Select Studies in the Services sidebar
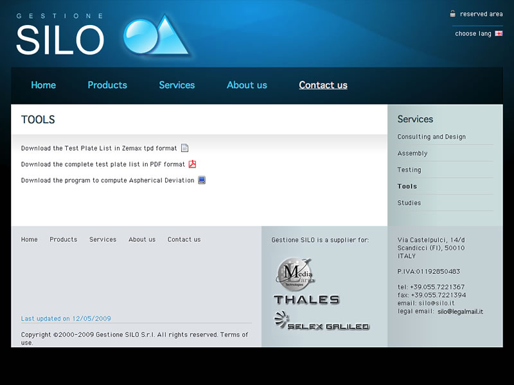 coord(409,203)
